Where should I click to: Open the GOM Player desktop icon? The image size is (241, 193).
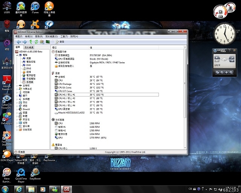[x=7, y=155]
